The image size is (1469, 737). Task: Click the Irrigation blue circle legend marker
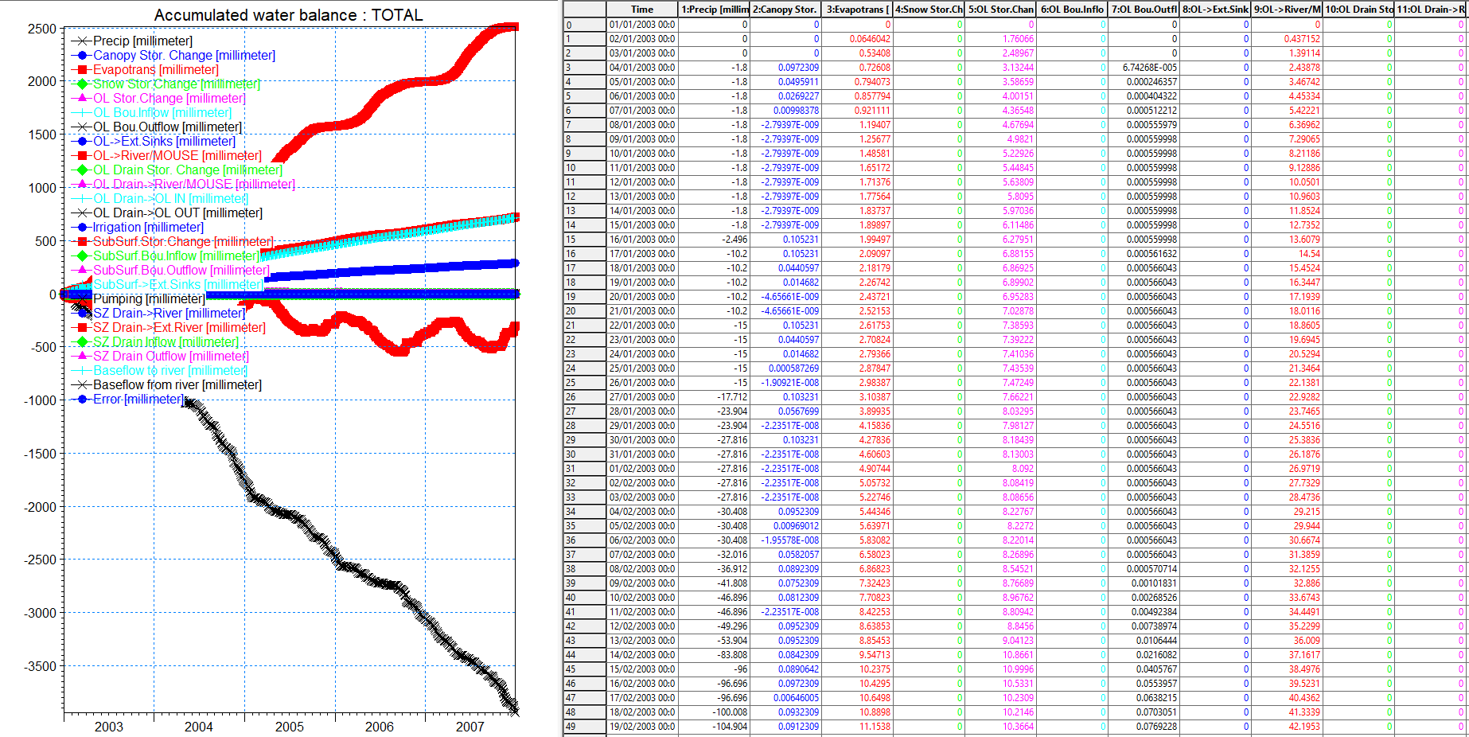coord(81,227)
